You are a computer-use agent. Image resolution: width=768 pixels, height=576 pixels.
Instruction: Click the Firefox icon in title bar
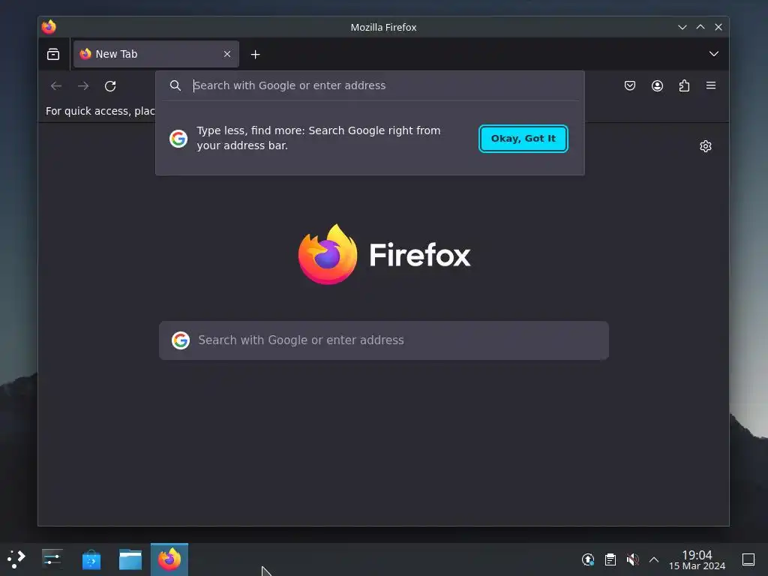coord(49,27)
